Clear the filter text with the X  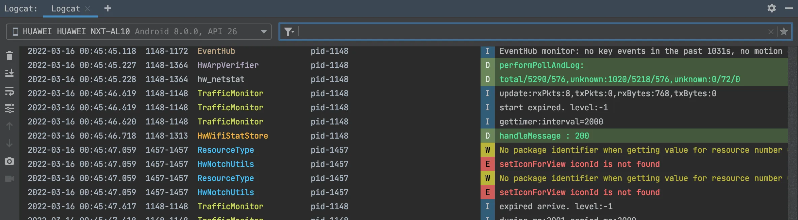[771, 32]
